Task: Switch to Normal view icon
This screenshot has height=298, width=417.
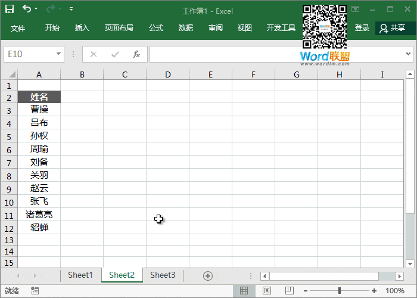Action: point(244,291)
